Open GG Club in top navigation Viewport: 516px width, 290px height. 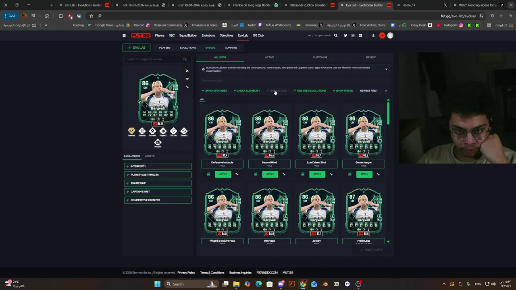pyautogui.click(x=258, y=35)
